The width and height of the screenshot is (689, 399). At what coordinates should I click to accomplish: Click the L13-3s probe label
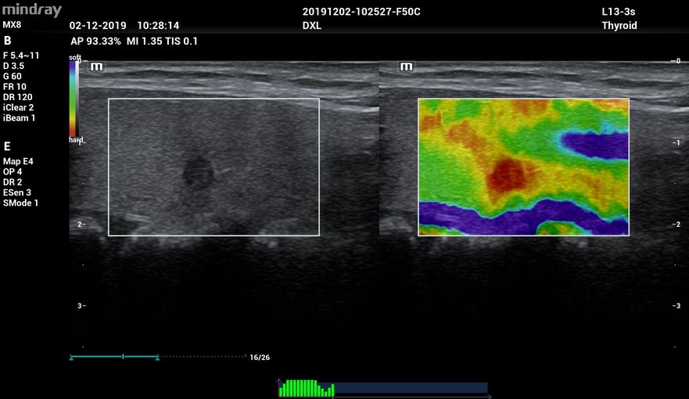point(619,13)
